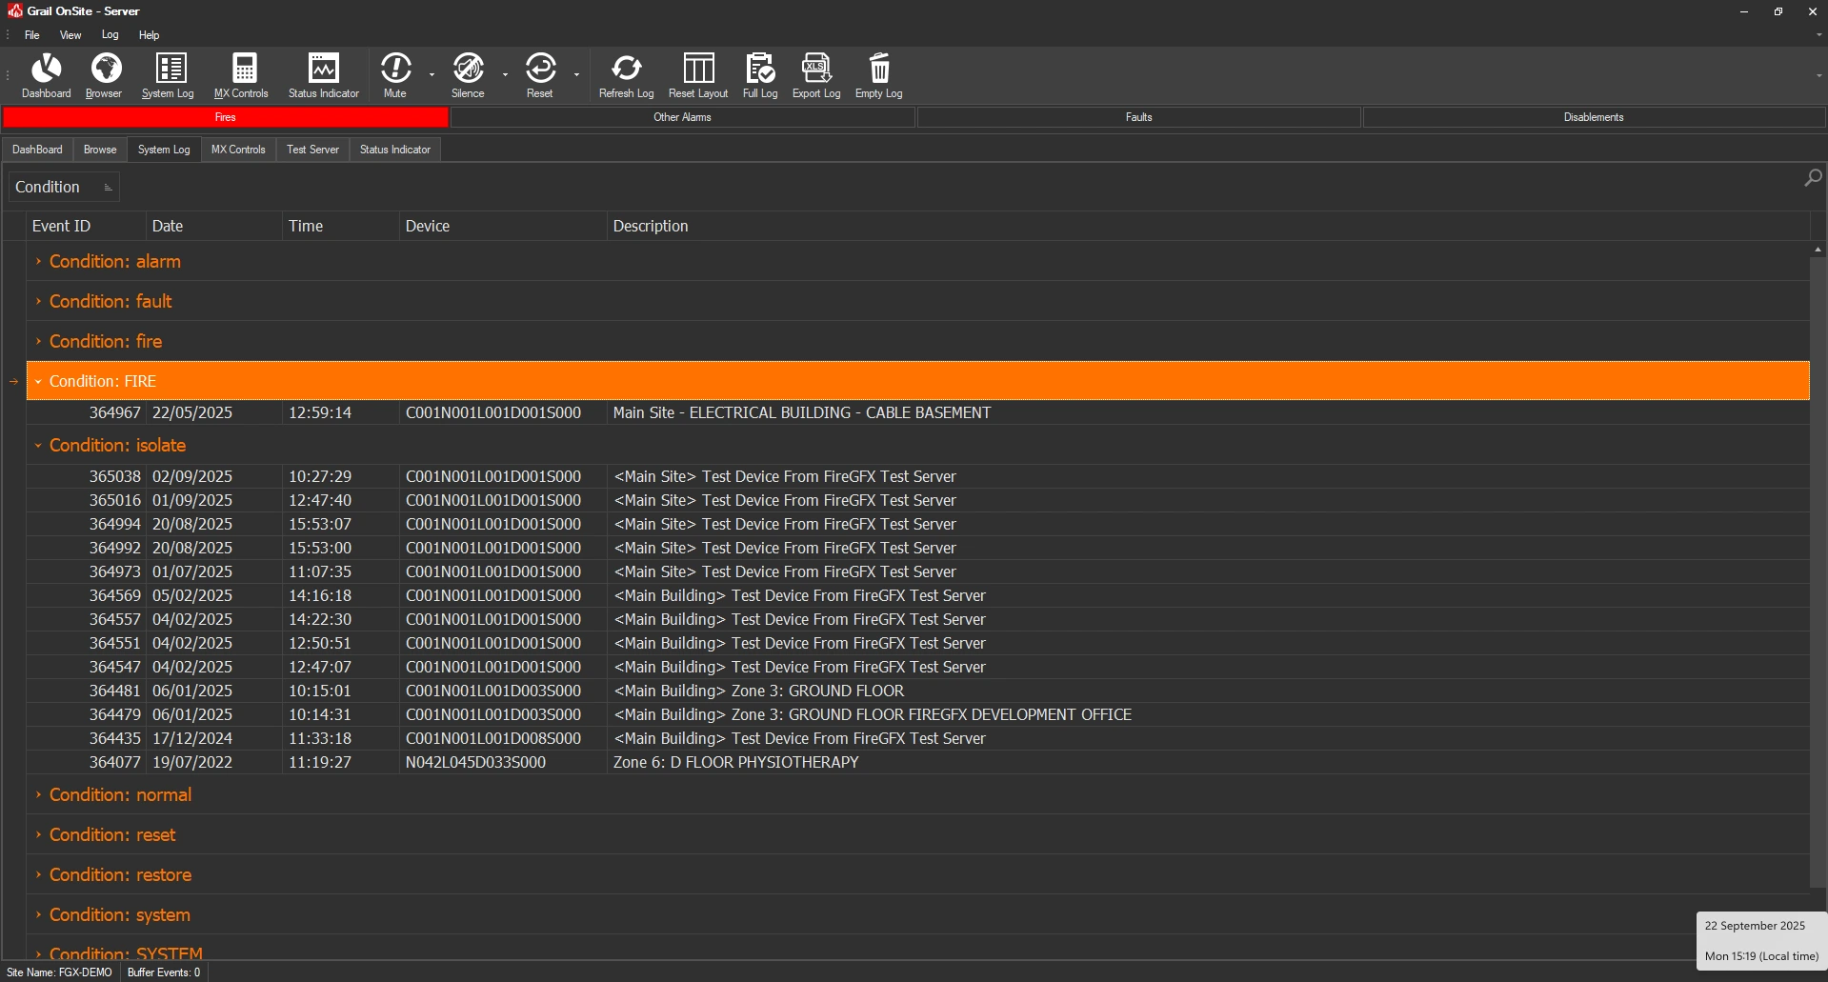Open the Dashboard toolbar icon
Viewport: 1828px width, 982px height.
coord(46,75)
